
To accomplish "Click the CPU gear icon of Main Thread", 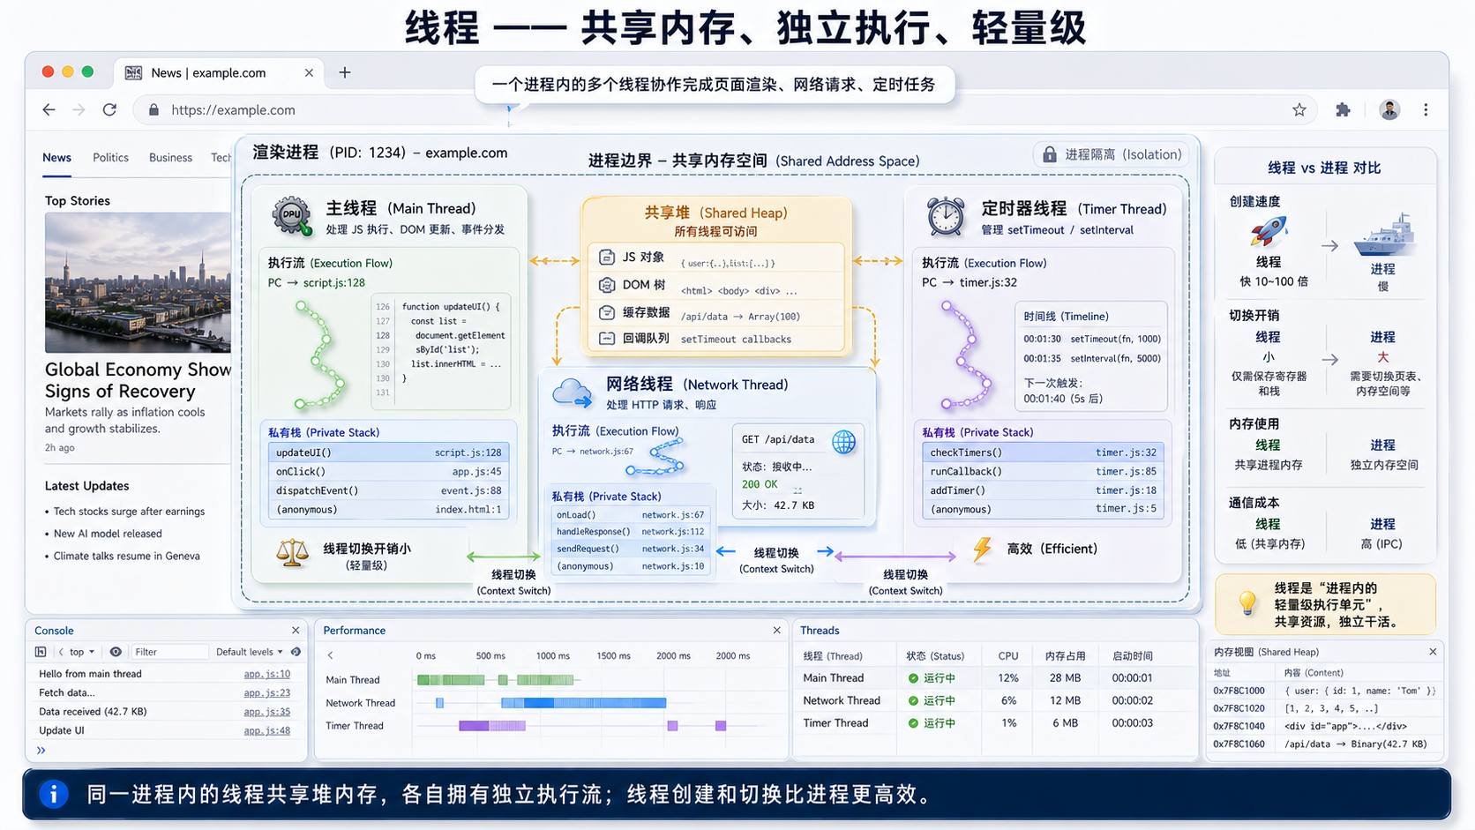I will point(292,216).
